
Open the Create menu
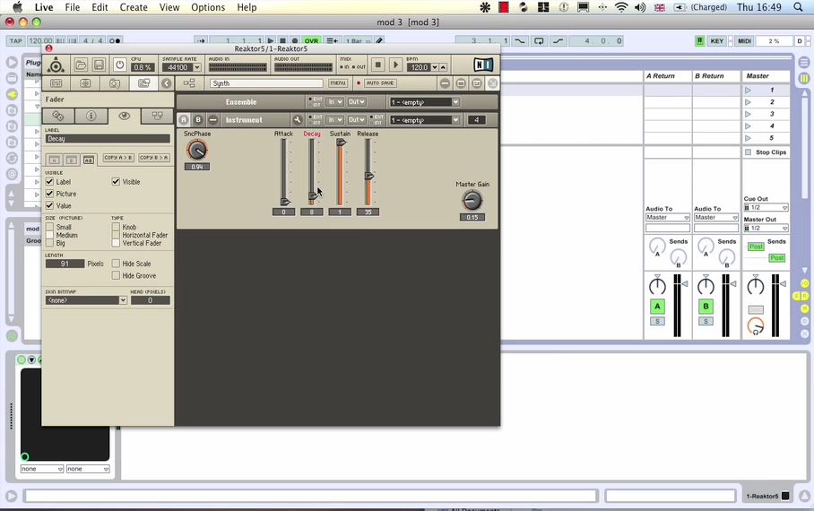(x=134, y=7)
